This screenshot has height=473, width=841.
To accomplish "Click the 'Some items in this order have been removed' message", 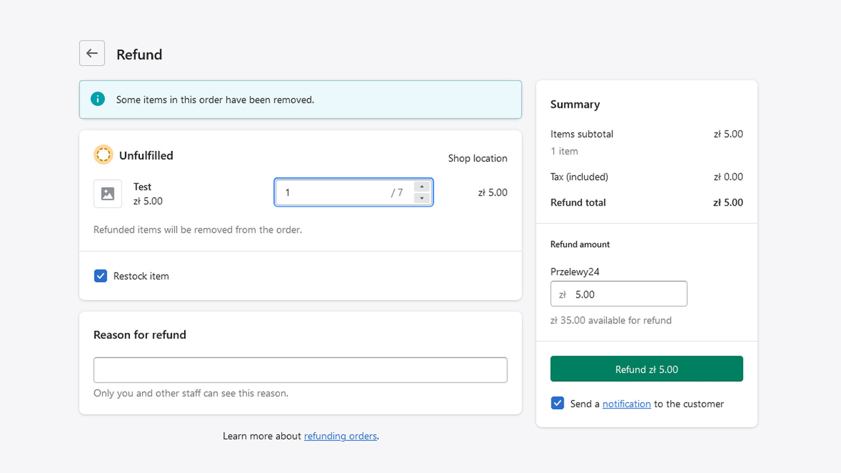I will [x=215, y=100].
